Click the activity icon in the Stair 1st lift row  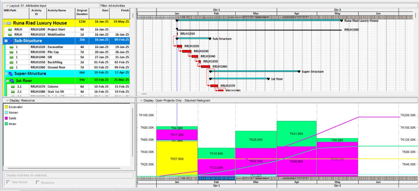13,92
